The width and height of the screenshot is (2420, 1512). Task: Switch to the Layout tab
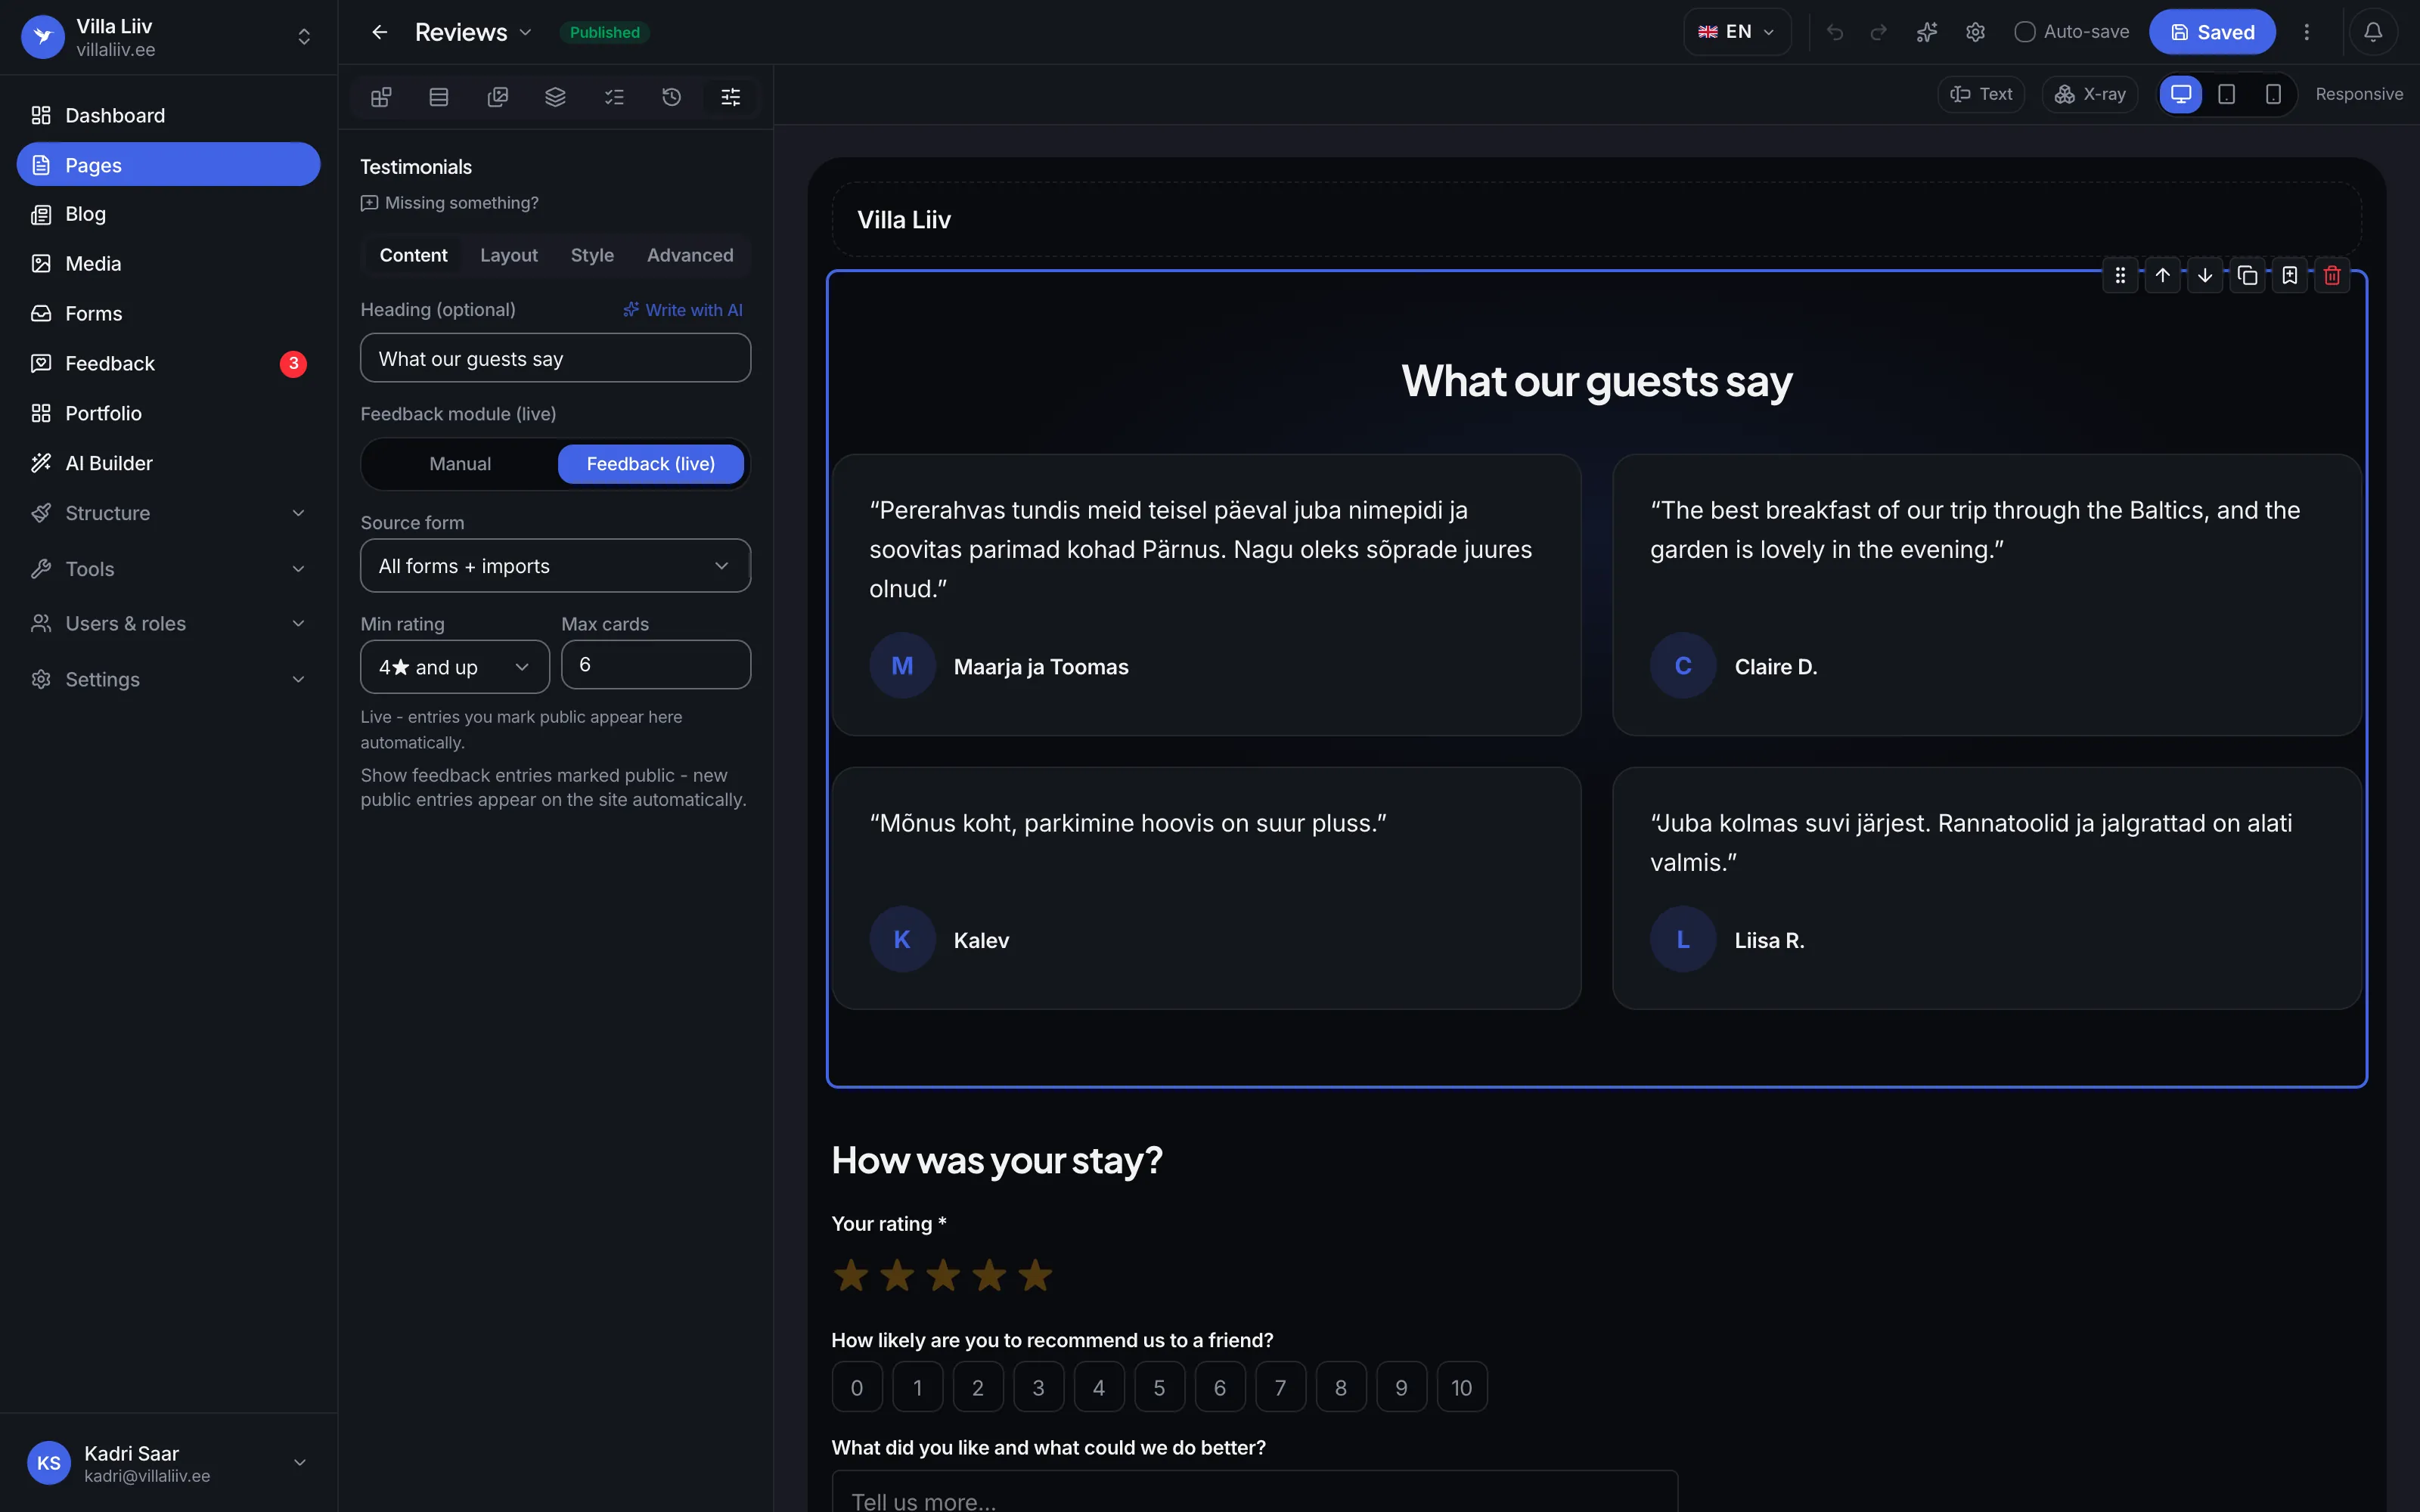[509, 255]
